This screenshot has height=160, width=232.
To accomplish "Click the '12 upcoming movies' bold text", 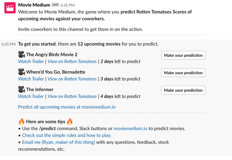I will (99, 44).
